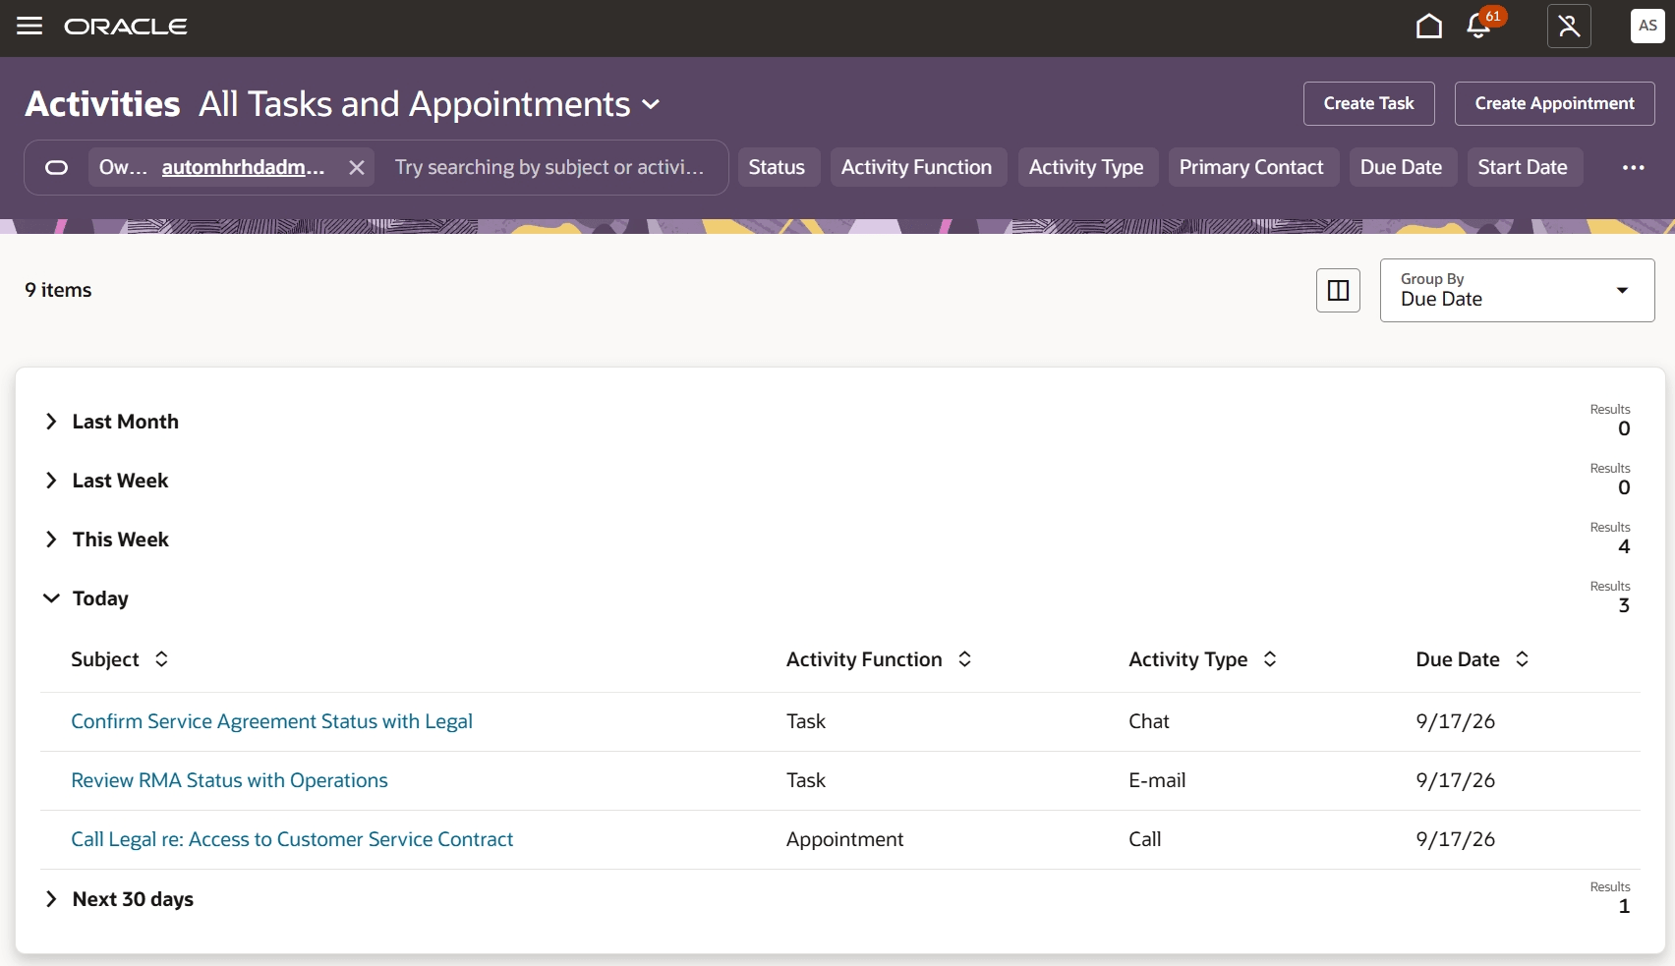This screenshot has height=966, width=1675.
Task: Go to the Home page icon
Action: click(x=1429, y=27)
